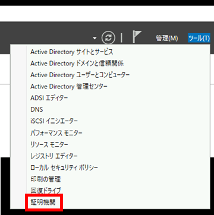Expand the small dropdown arrow beside refresh

coord(95,38)
